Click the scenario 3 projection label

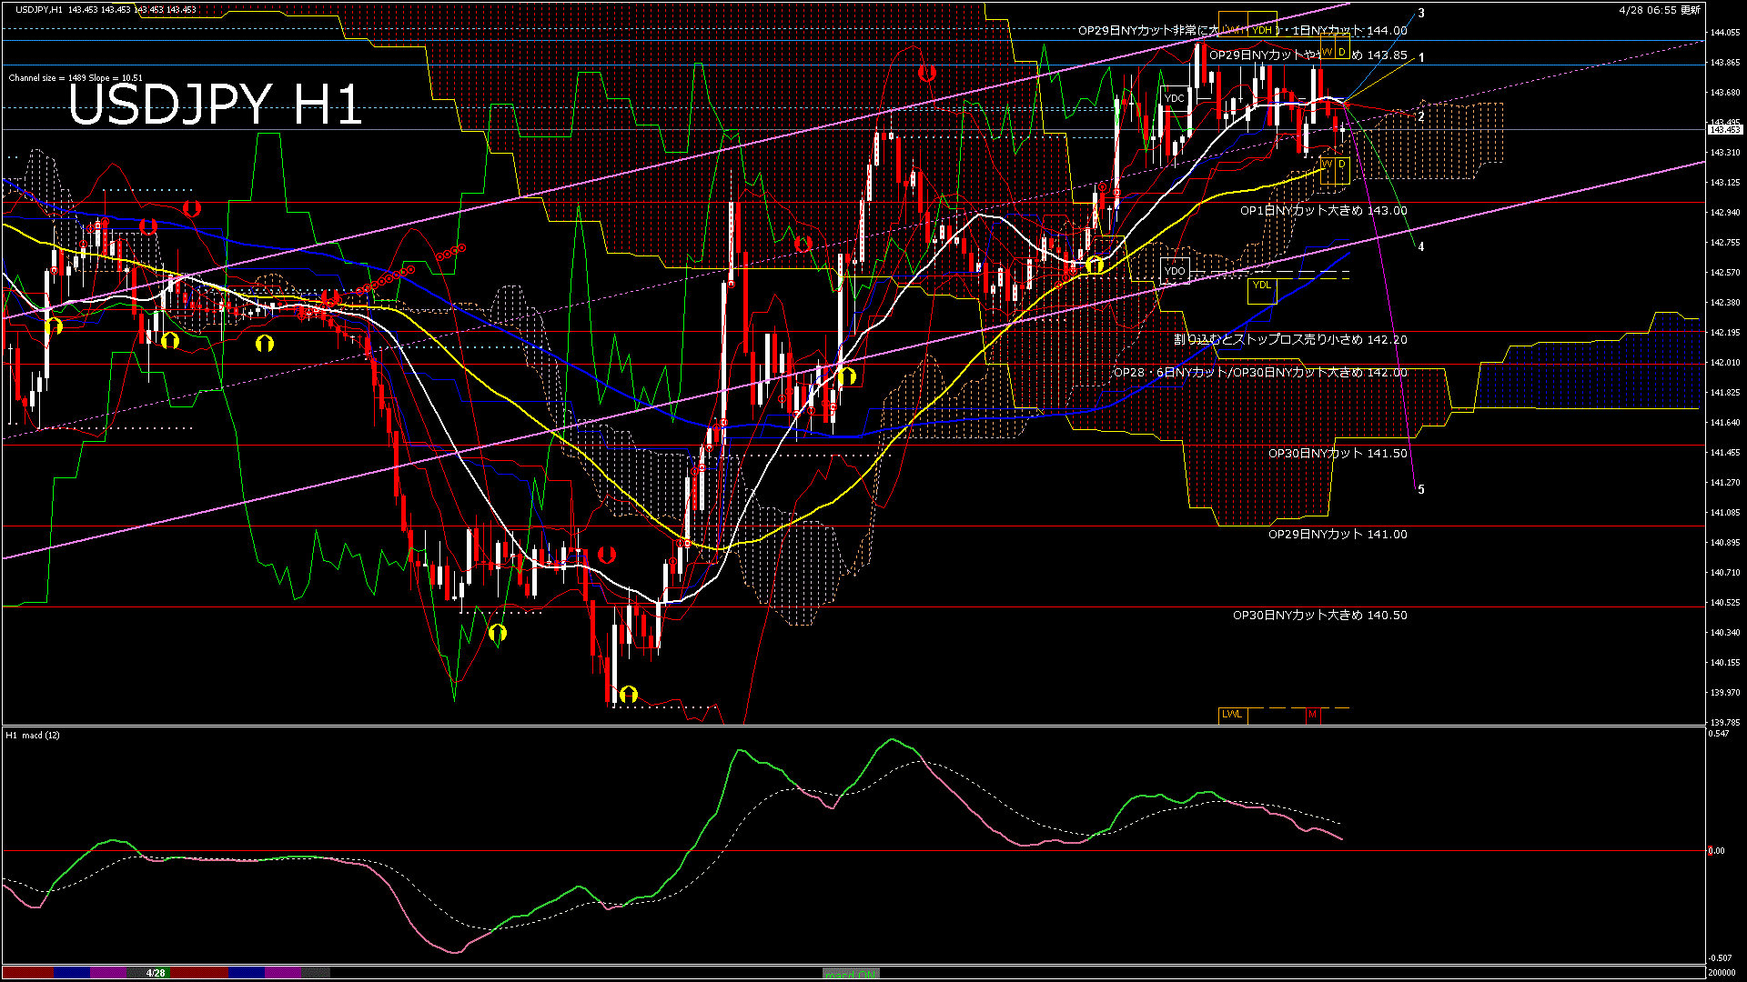coord(1421,14)
